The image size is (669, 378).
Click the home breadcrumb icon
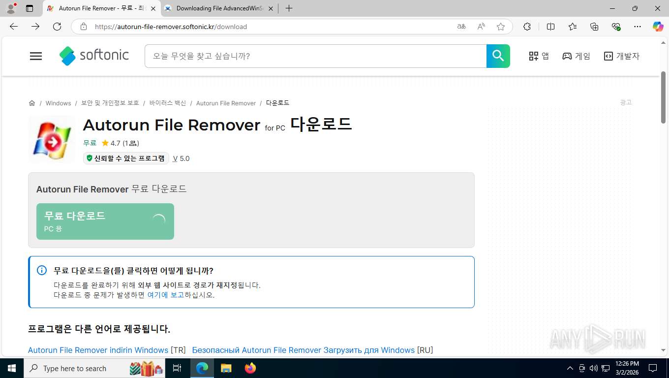pos(32,103)
